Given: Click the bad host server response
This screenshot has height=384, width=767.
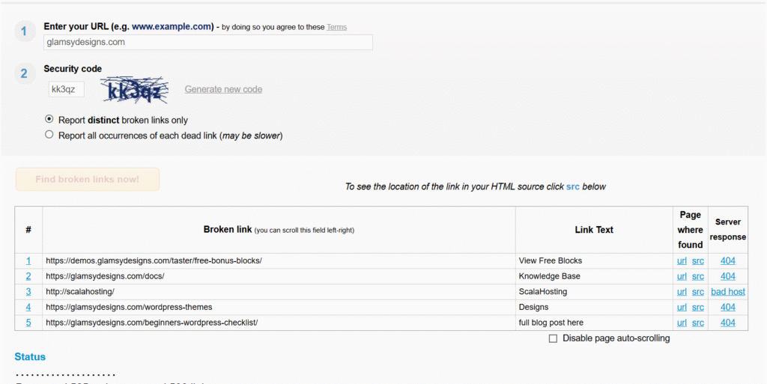Looking at the screenshot, I should (x=728, y=292).
